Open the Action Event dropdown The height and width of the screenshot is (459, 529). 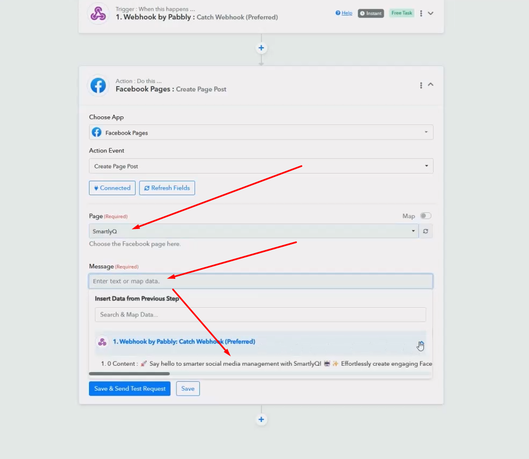pyautogui.click(x=261, y=166)
